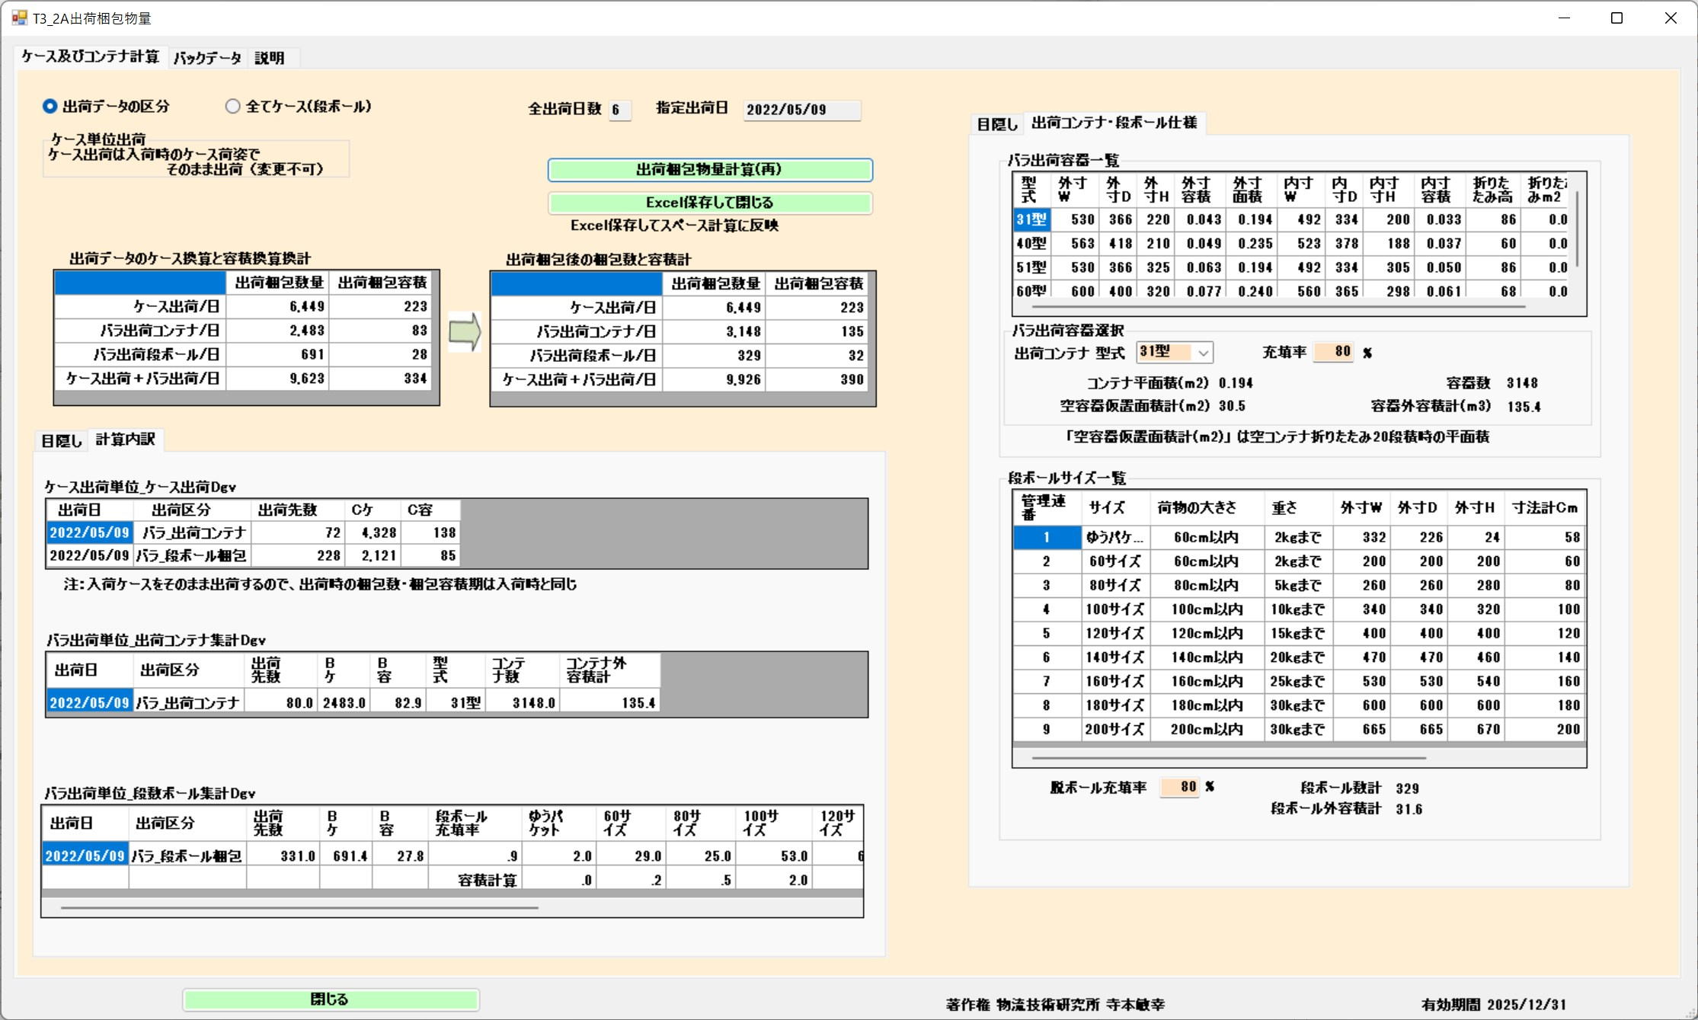Maximize the T3_2A window
The width and height of the screenshot is (1698, 1020).
[1616, 18]
